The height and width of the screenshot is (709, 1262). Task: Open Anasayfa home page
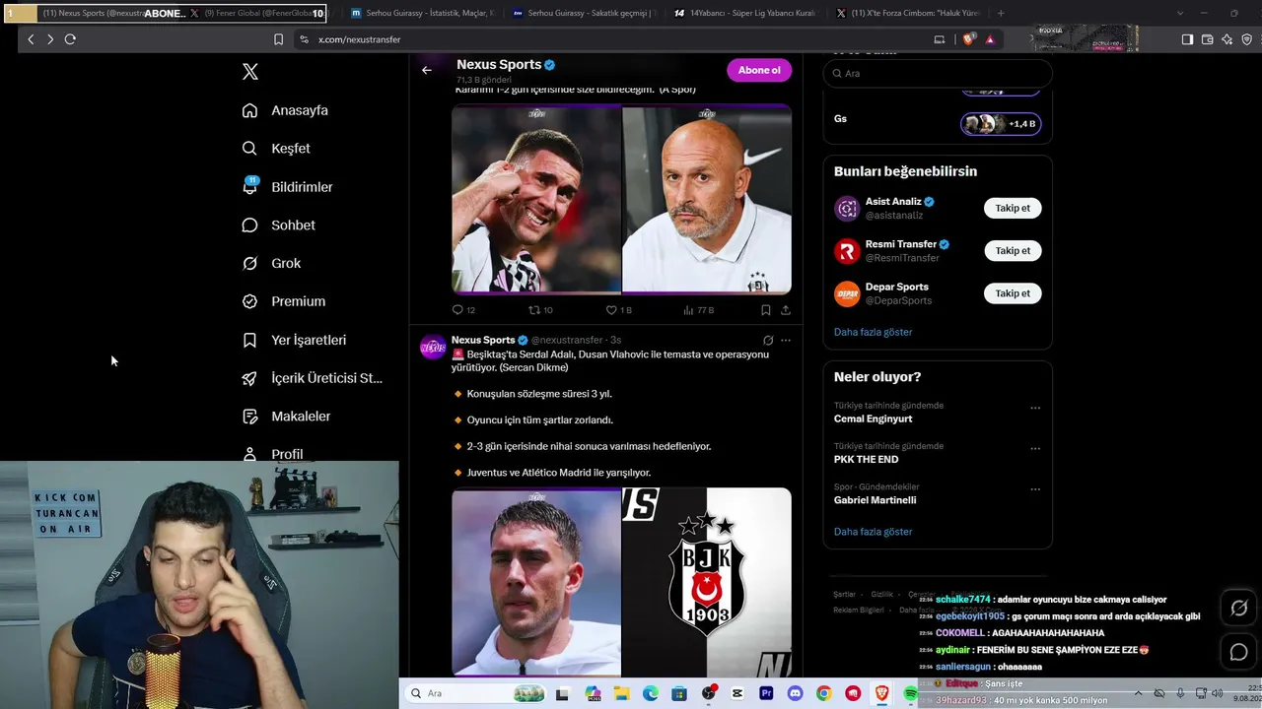pyautogui.click(x=286, y=110)
